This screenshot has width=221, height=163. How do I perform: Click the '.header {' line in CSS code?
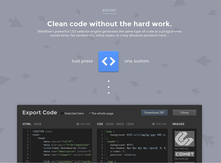coord(112,141)
